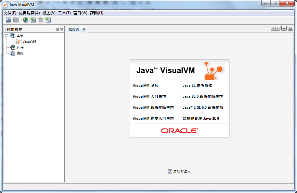Click the 本地 computer icon
The image size is (297, 193).
(x=13, y=36)
